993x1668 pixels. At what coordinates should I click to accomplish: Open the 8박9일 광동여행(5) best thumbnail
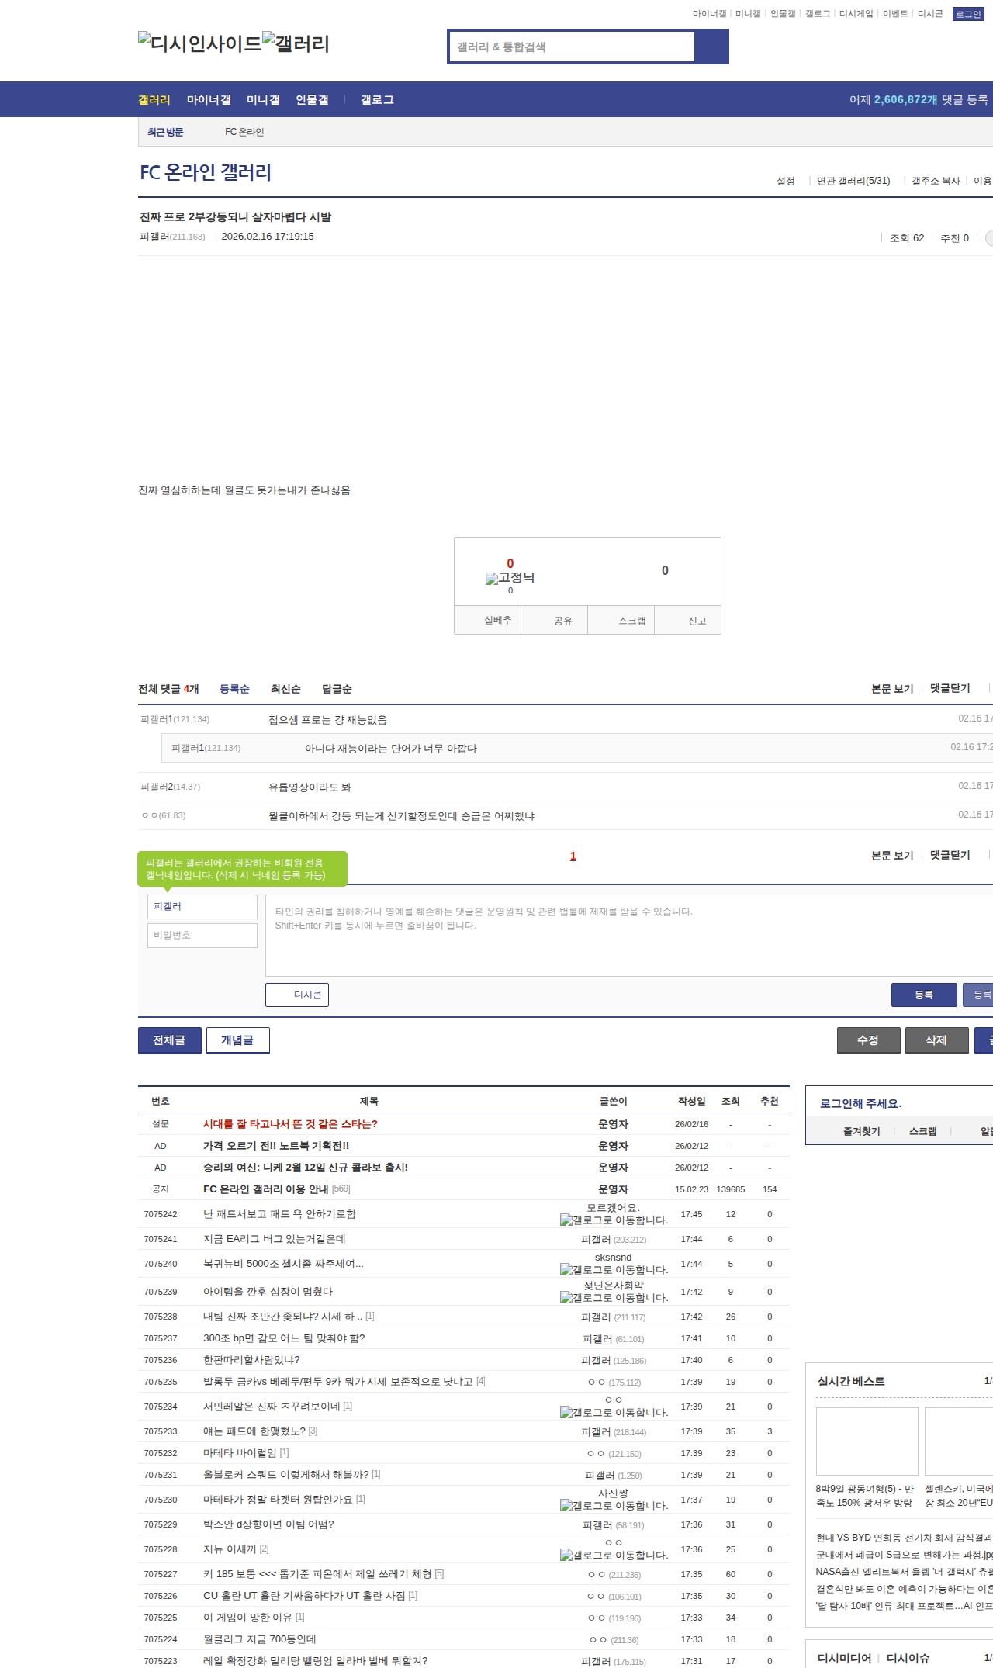(867, 1441)
